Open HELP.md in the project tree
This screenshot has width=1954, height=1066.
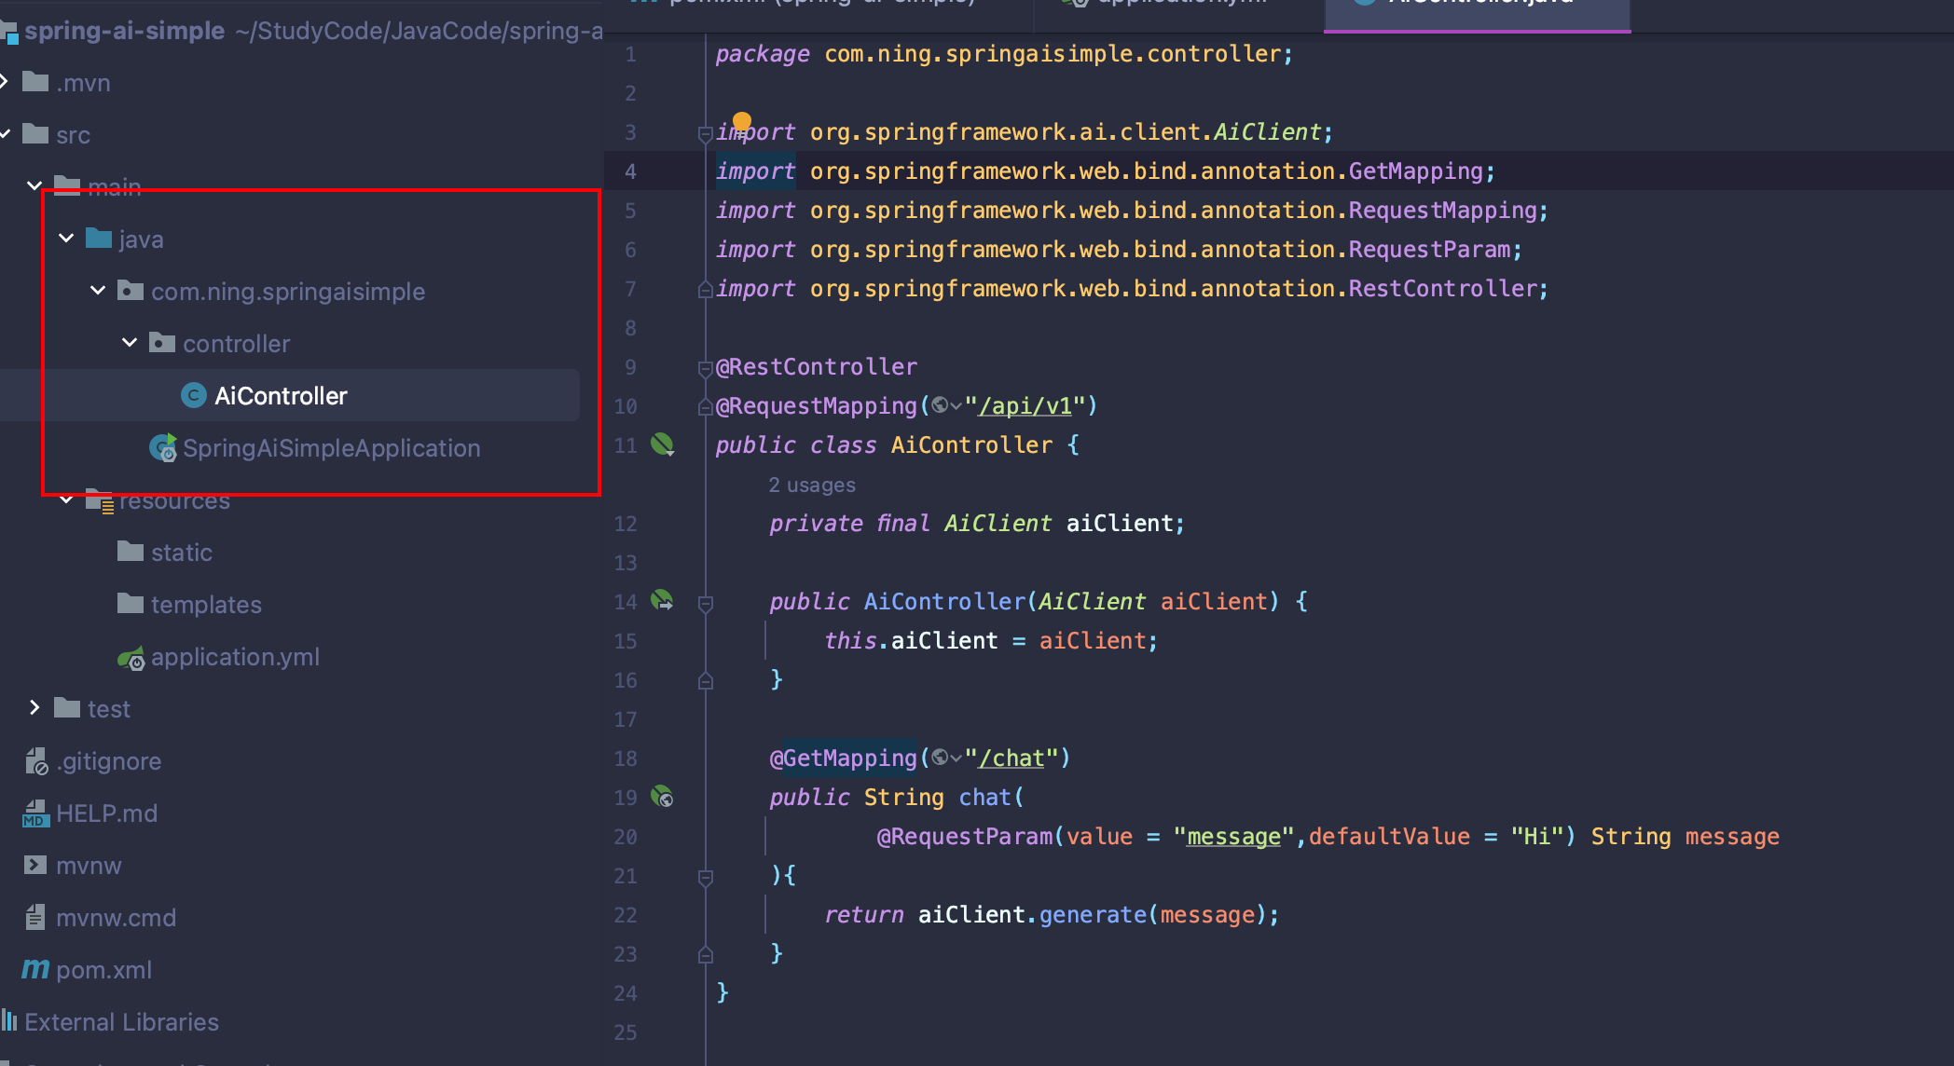coord(105,813)
